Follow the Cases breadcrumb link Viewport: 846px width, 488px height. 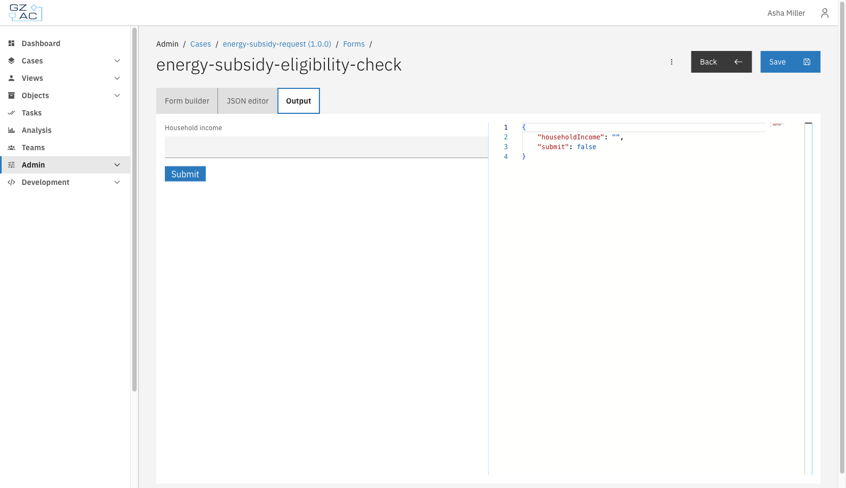click(x=201, y=44)
